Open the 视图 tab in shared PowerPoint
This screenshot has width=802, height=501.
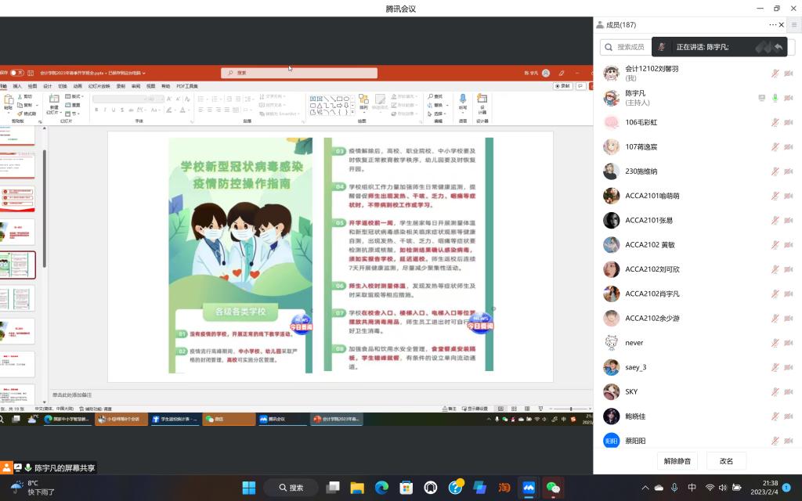151,86
